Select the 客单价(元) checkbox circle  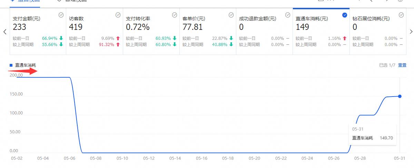point(231,15)
